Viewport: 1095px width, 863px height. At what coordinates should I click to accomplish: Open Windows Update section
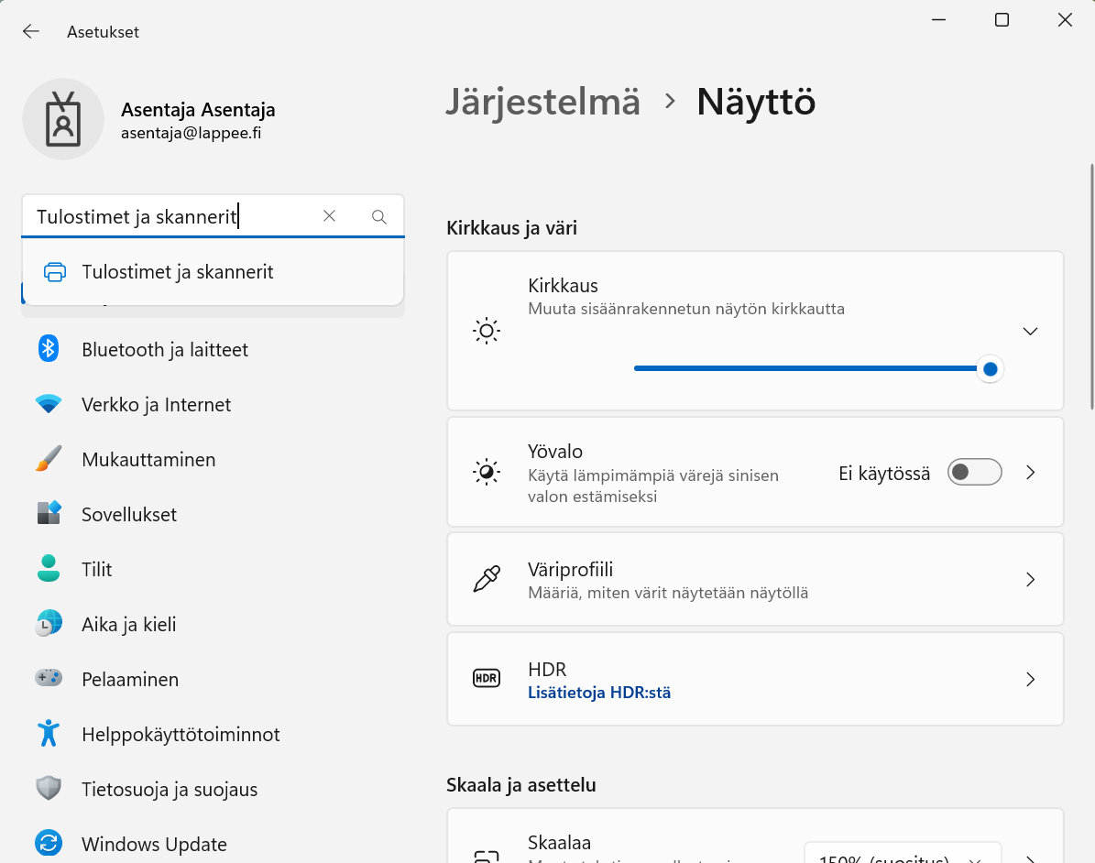(x=213, y=844)
